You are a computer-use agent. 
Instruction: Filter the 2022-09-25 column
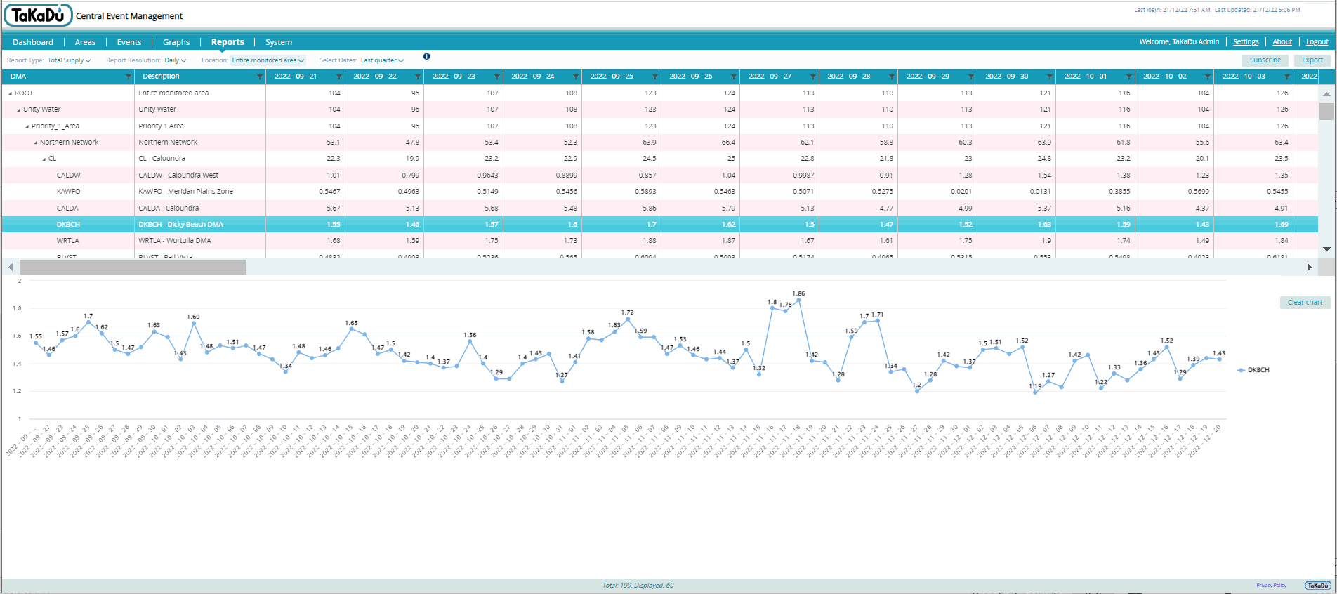pyautogui.click(x=655, y=77)
